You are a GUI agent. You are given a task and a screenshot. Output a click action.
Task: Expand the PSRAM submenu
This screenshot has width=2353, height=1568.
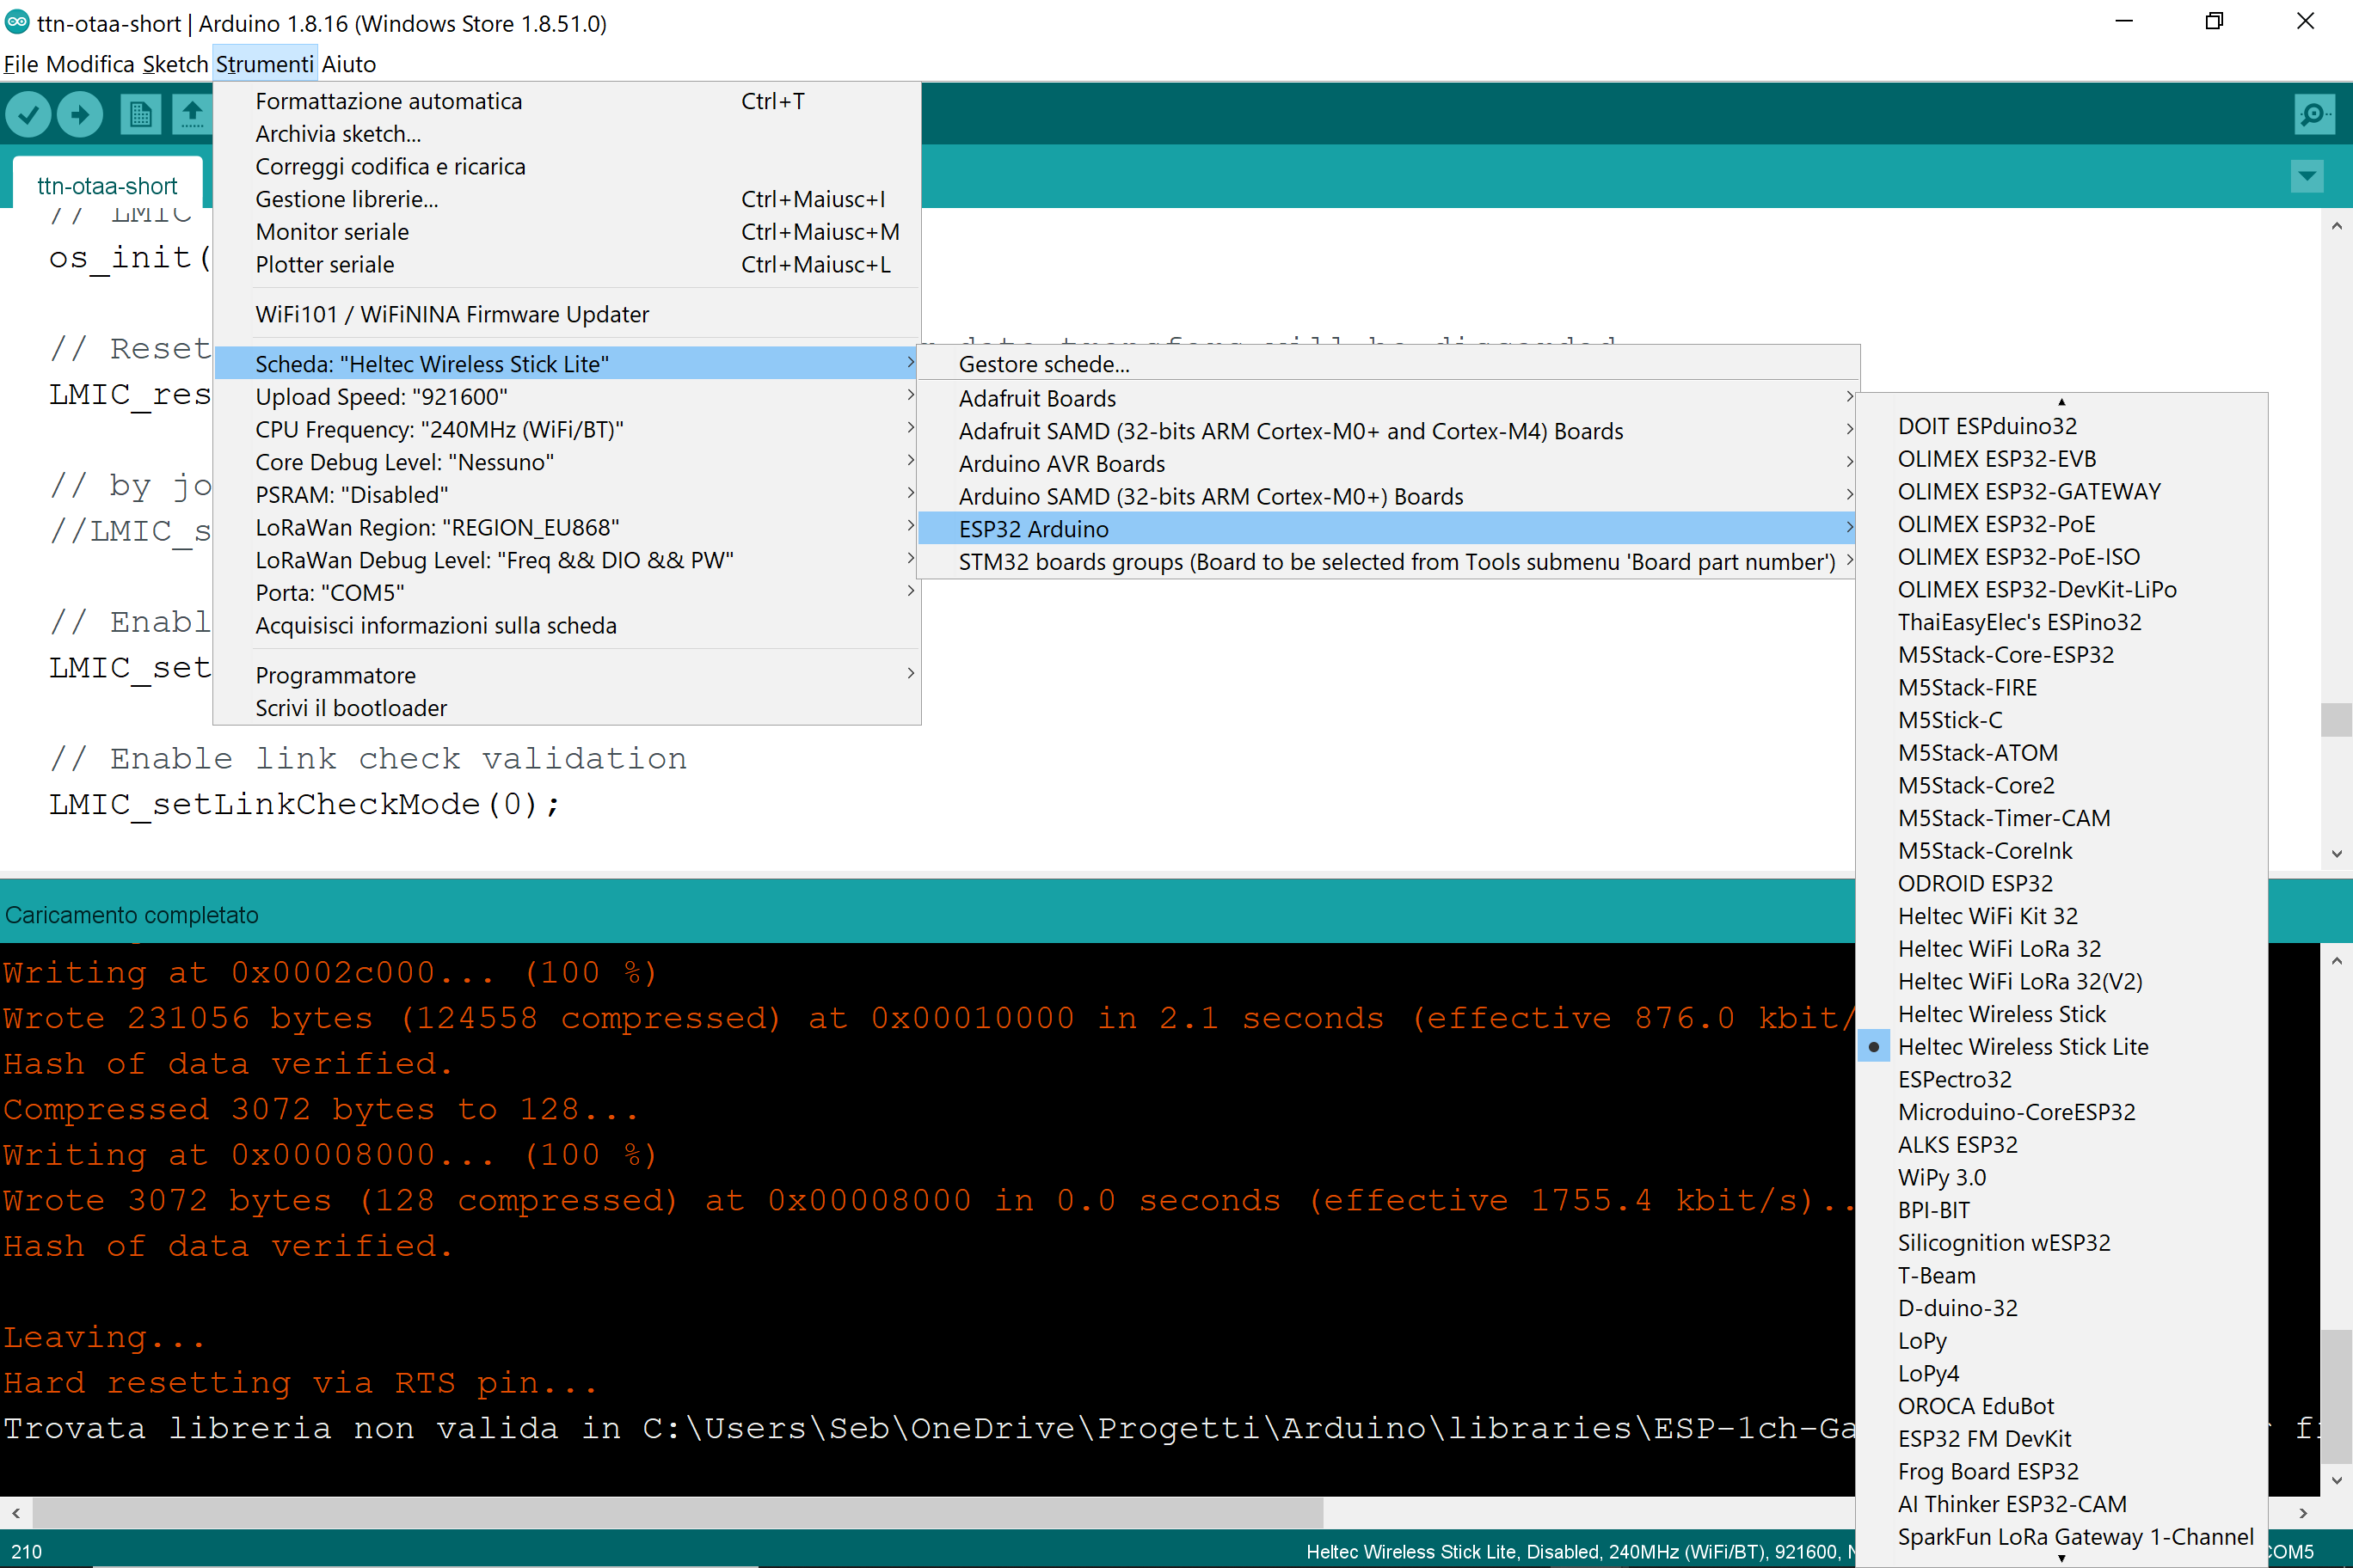[x=566, y=495]
